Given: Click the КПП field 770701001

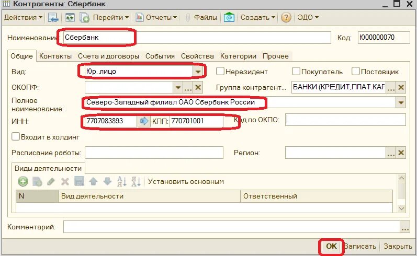Looking at the screenshot, I should point(196,121).
